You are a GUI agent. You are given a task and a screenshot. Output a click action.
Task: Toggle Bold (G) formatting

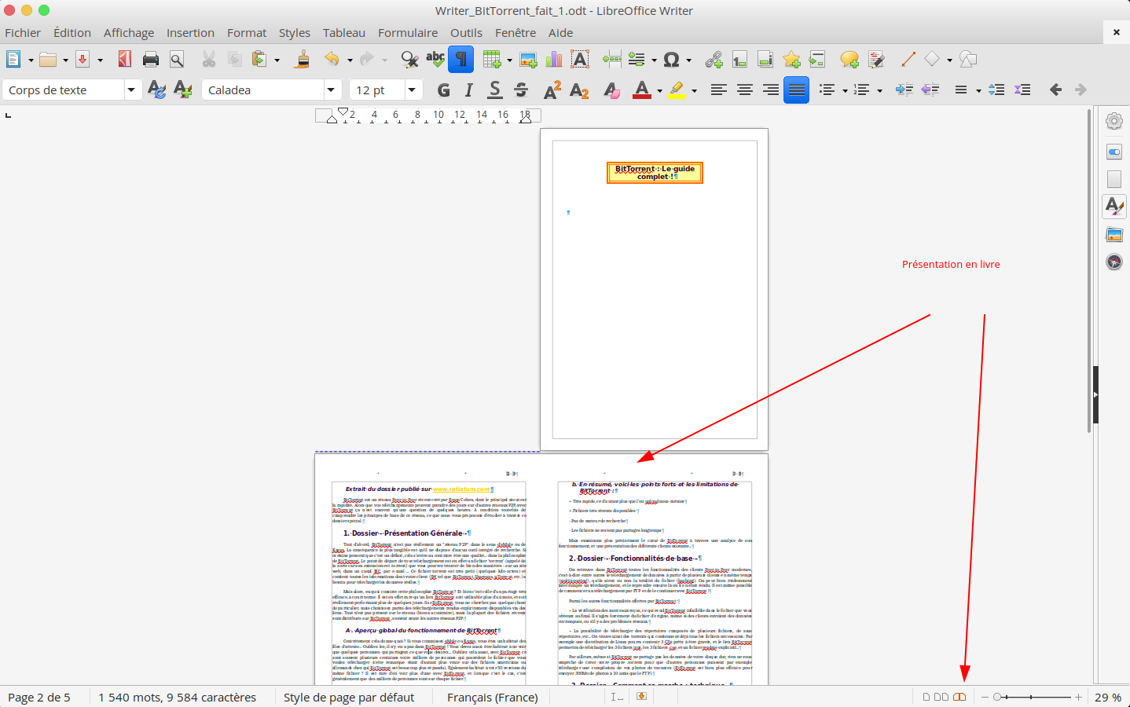click(444, 90)
